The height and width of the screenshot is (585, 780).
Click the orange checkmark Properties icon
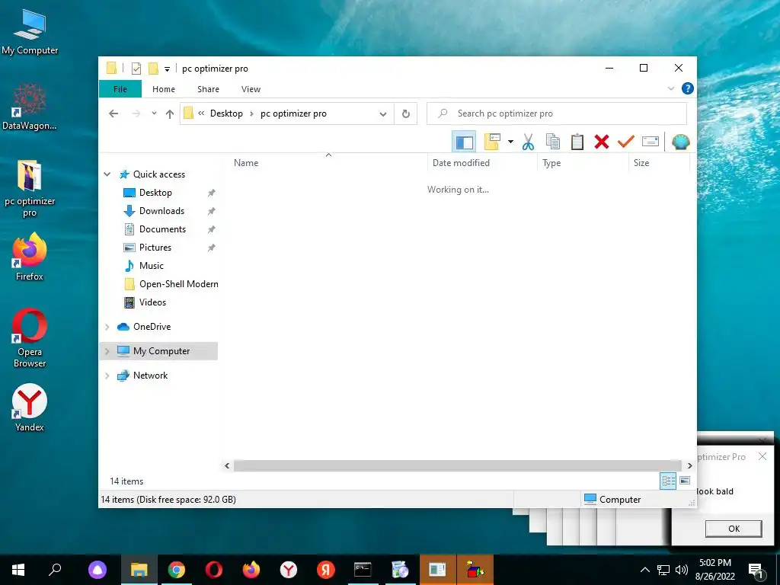coord(626,142)
